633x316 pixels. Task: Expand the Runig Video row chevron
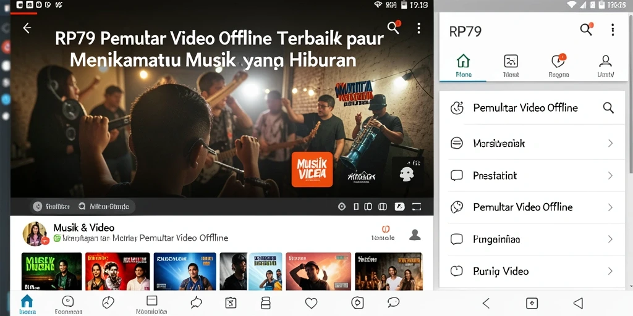pos(610,271)
